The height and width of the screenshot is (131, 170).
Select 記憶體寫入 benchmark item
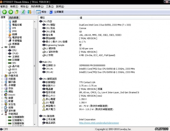pos(18,120)
